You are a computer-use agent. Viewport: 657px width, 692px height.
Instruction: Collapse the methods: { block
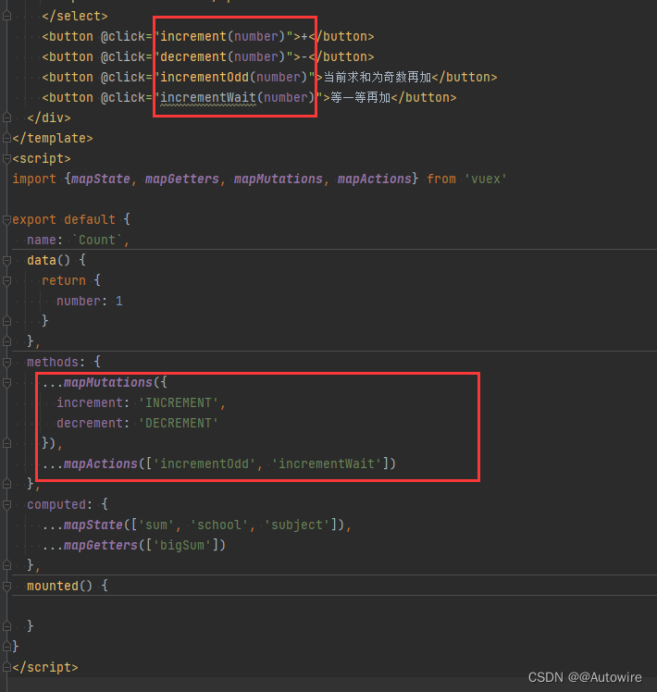tap(6, 363)
